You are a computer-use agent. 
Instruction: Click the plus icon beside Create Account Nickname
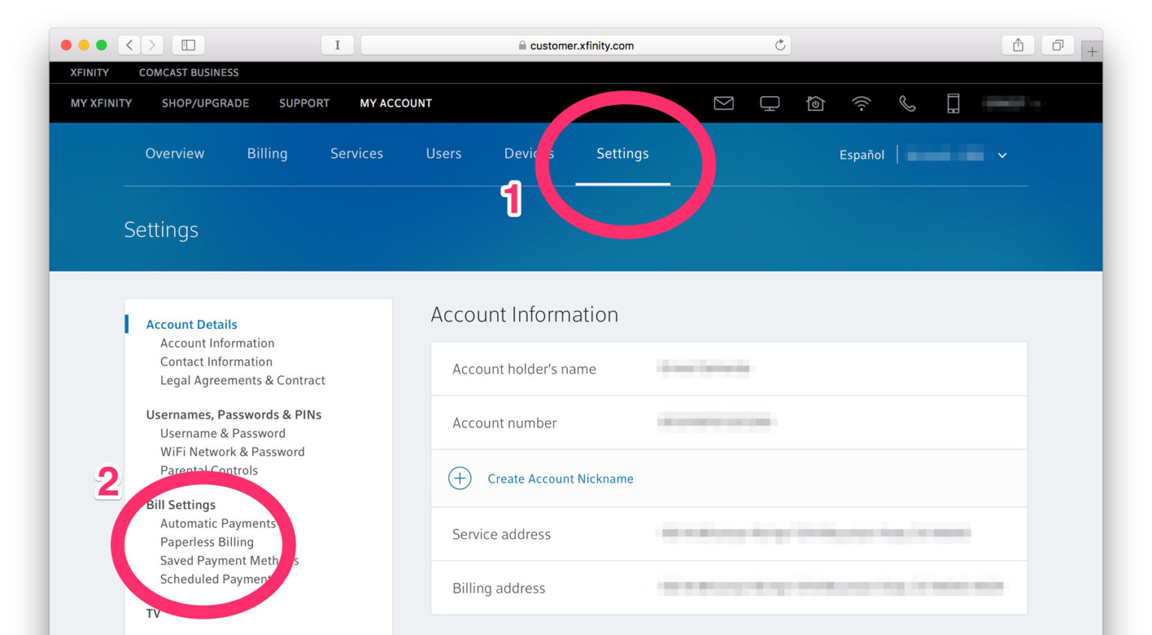point(460,477)
